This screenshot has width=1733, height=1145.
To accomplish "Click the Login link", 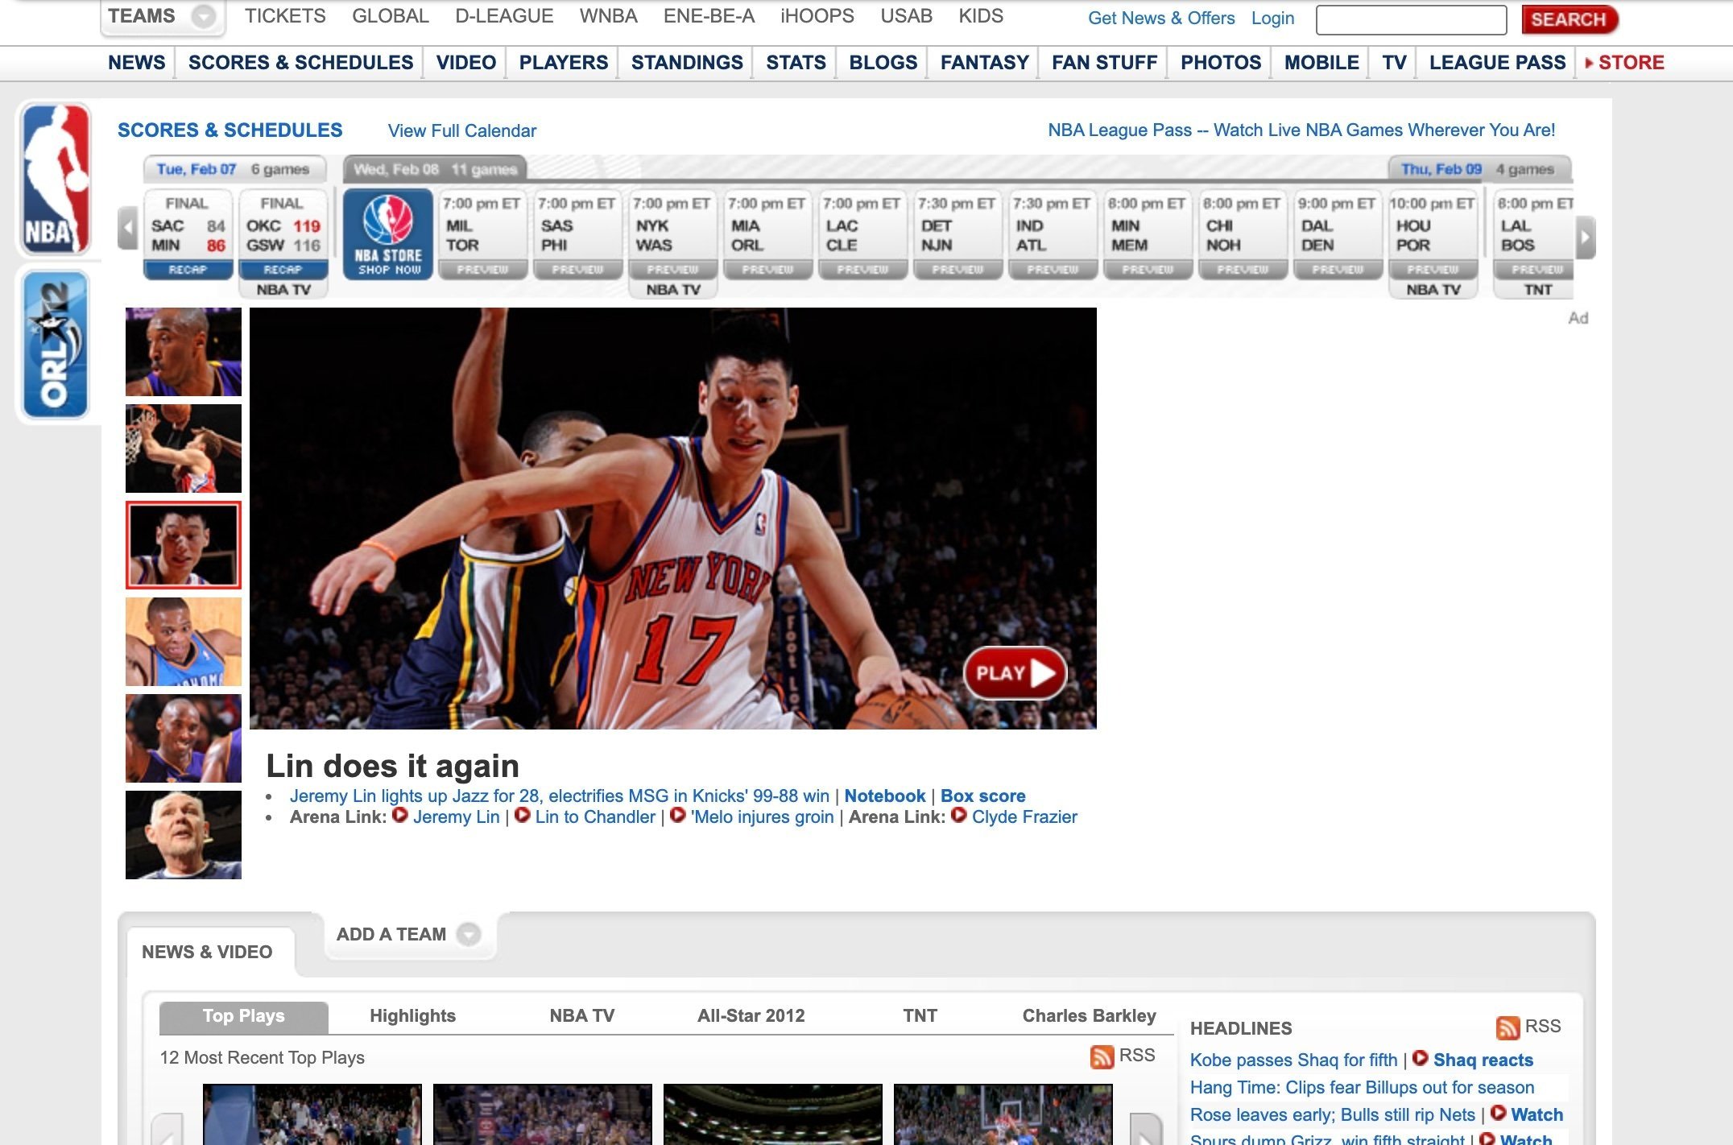I will pyautogui.click(x=1272, y=18).
